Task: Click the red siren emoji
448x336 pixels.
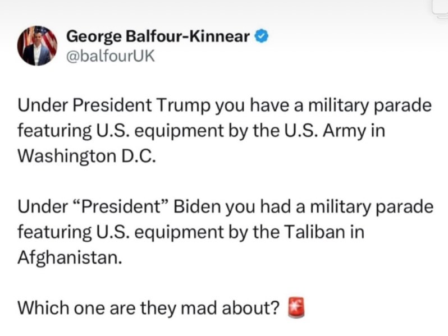Action: click(295, 307)
